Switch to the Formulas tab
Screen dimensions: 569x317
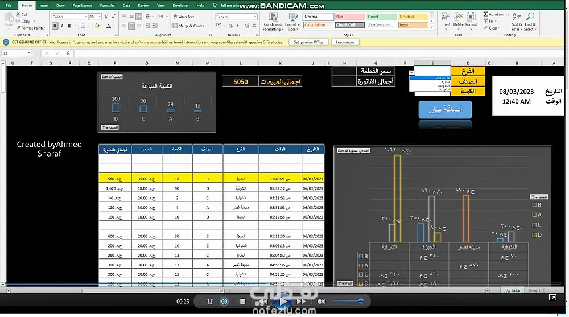pos(108,6)
